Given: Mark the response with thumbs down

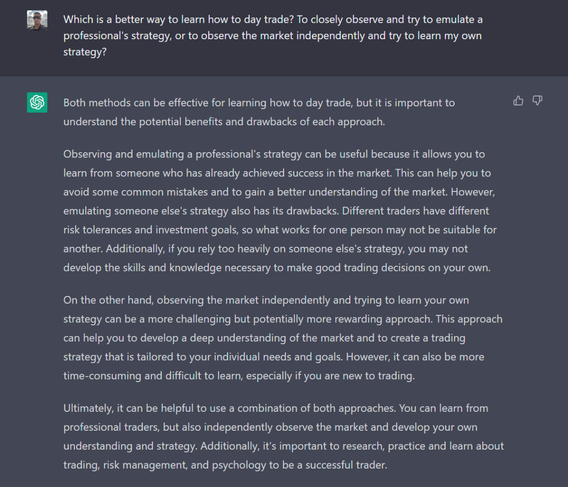Looking at the screenshot, I should coord(537,100).
